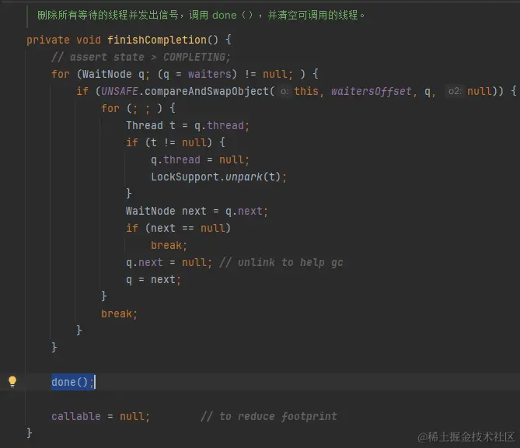Click compareAndSwapObject method call
The height and width of the screenshot is (448, 520).
click(x=207, y=91)
